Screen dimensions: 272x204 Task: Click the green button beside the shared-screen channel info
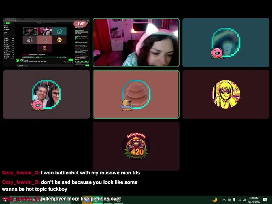tap(71, 60)
